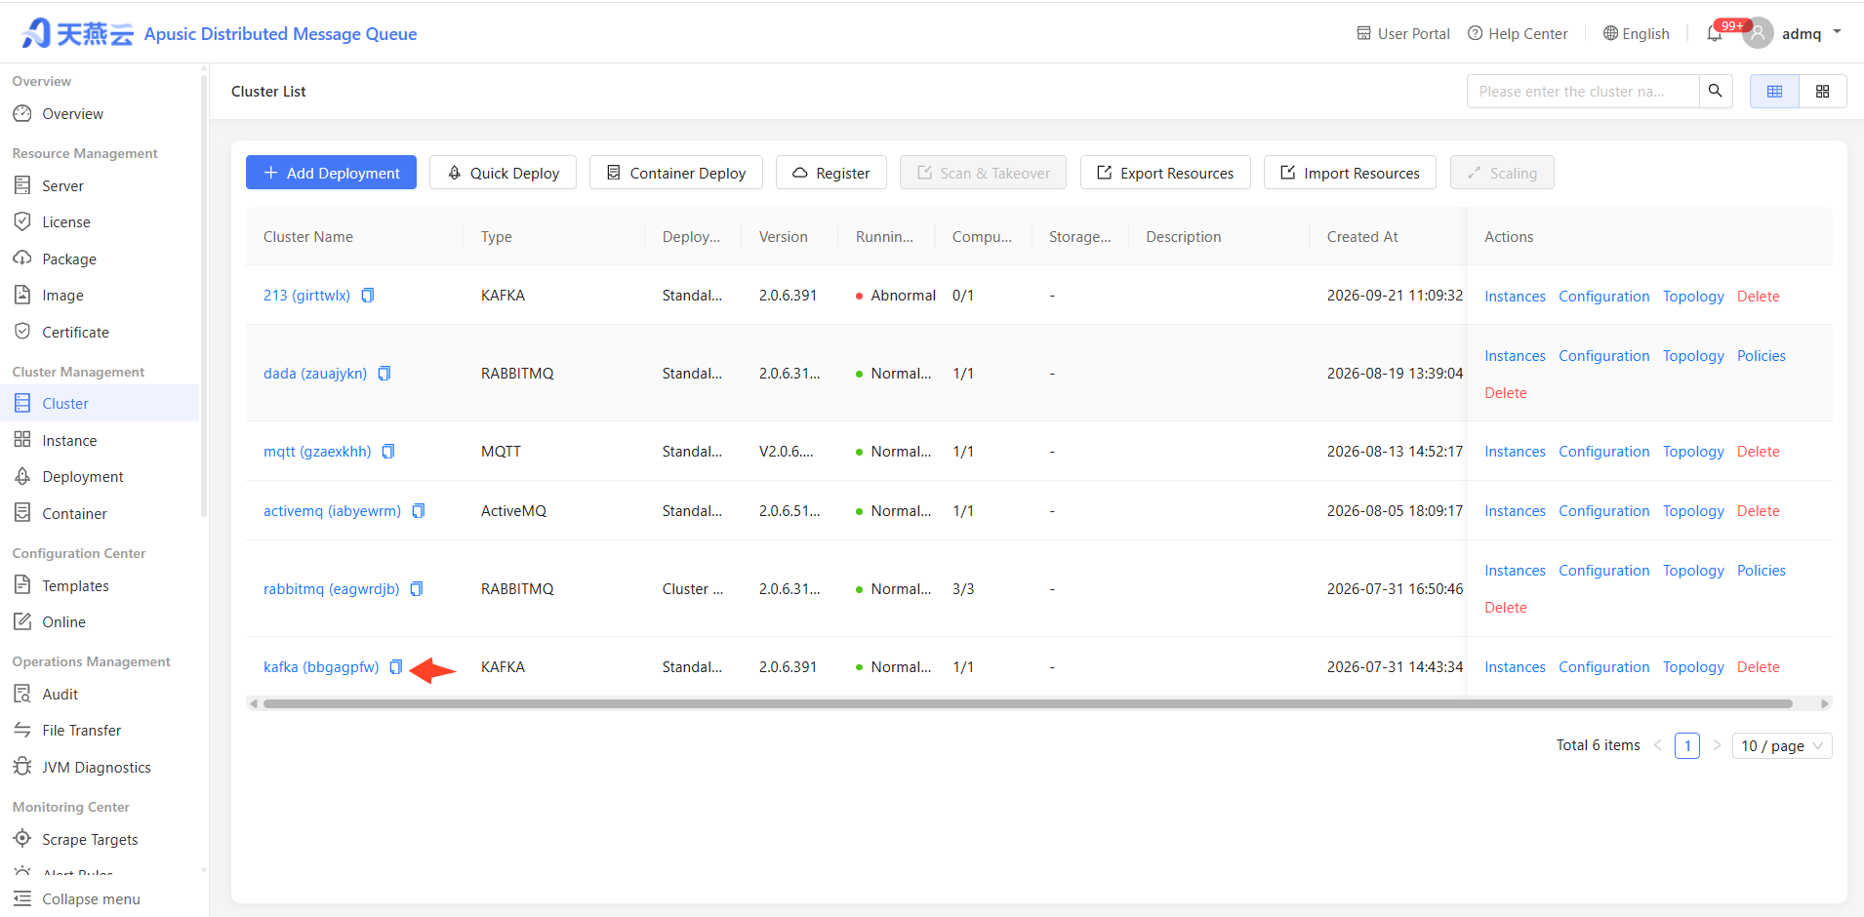Open the Instance menu item
1864x917 pixels.
click(x=100, y=440)
